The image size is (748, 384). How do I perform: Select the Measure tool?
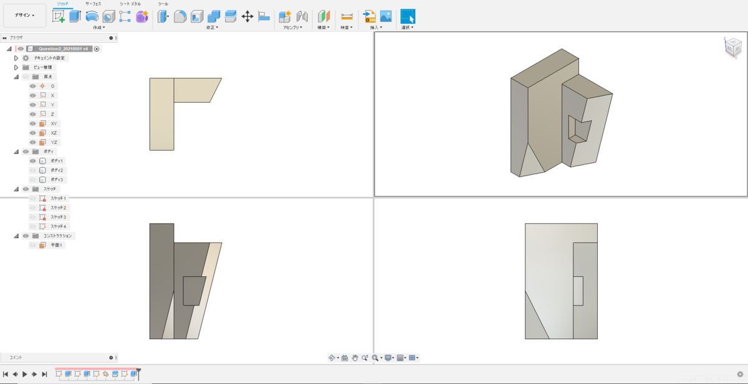347,17
